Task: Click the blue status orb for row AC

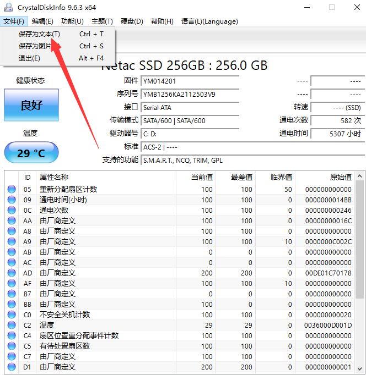Action: pos(12,262)
